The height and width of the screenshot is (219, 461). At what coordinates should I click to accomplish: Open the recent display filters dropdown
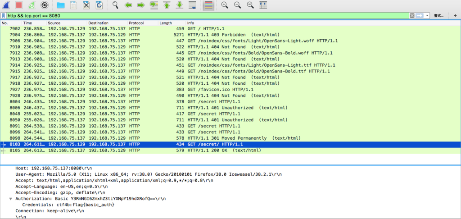[427, 16]
